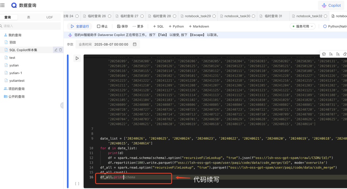
Task: Switch to tab 临时查询 31
Action: 273,16
